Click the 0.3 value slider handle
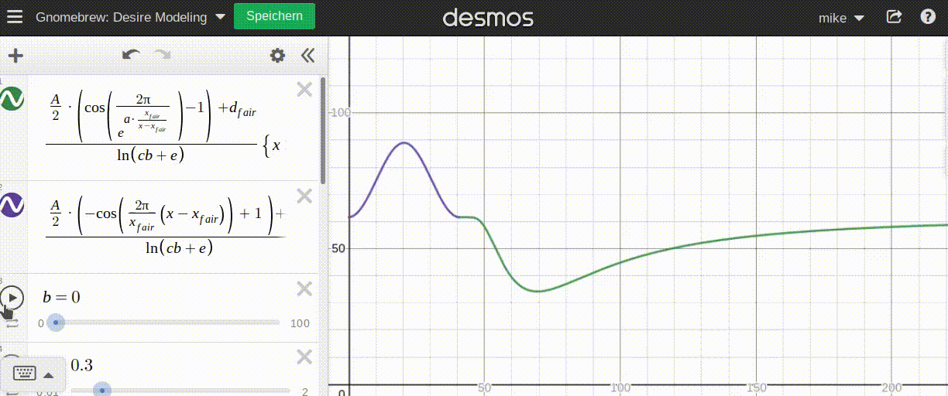Image resolution: width=948 pixels, height=396 pixels. (x=102, y=391)
